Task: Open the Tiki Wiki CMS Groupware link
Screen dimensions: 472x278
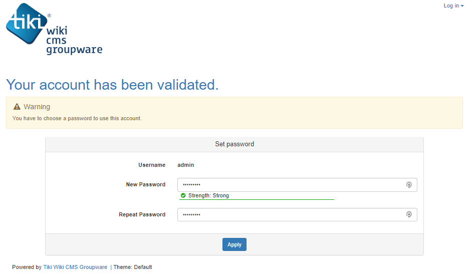Action: [75, 267]
